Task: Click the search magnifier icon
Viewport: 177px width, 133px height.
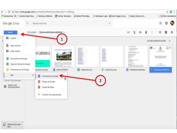Action: (27, 23)
